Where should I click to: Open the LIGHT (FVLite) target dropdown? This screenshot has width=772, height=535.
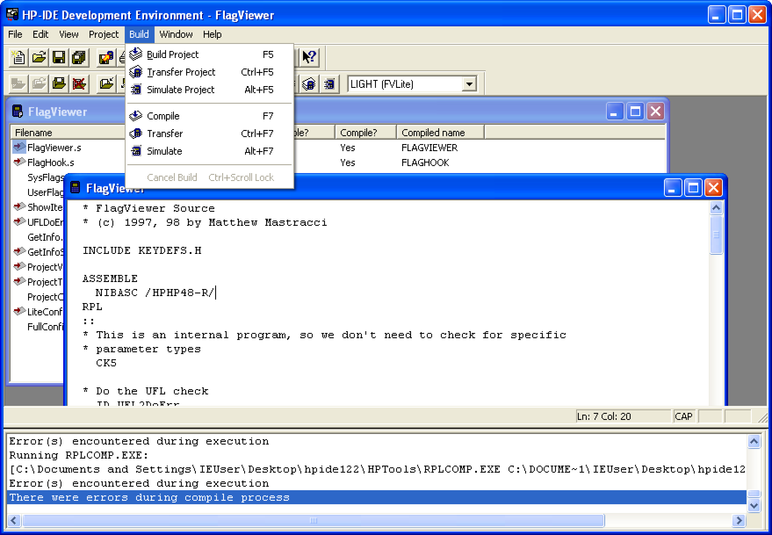(x=469, y=83)
